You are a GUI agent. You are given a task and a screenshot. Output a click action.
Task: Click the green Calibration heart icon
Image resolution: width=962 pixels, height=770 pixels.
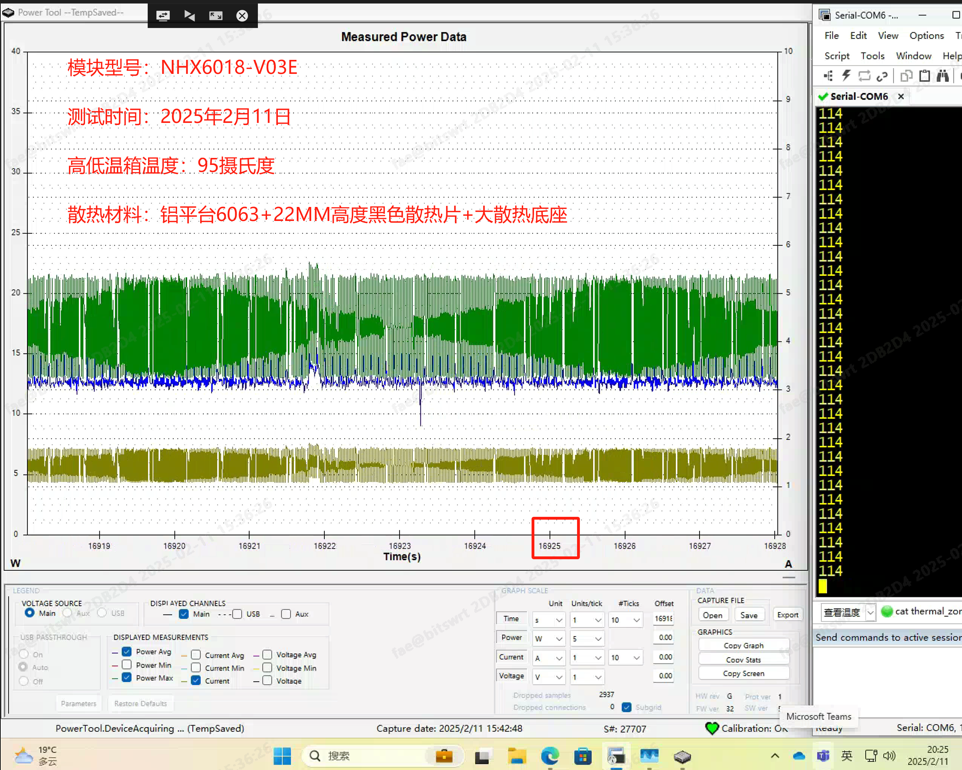(x=712, y=728)
